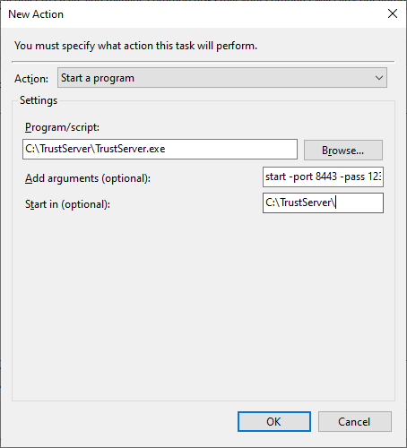Click into the Add arguments text box

323,177
